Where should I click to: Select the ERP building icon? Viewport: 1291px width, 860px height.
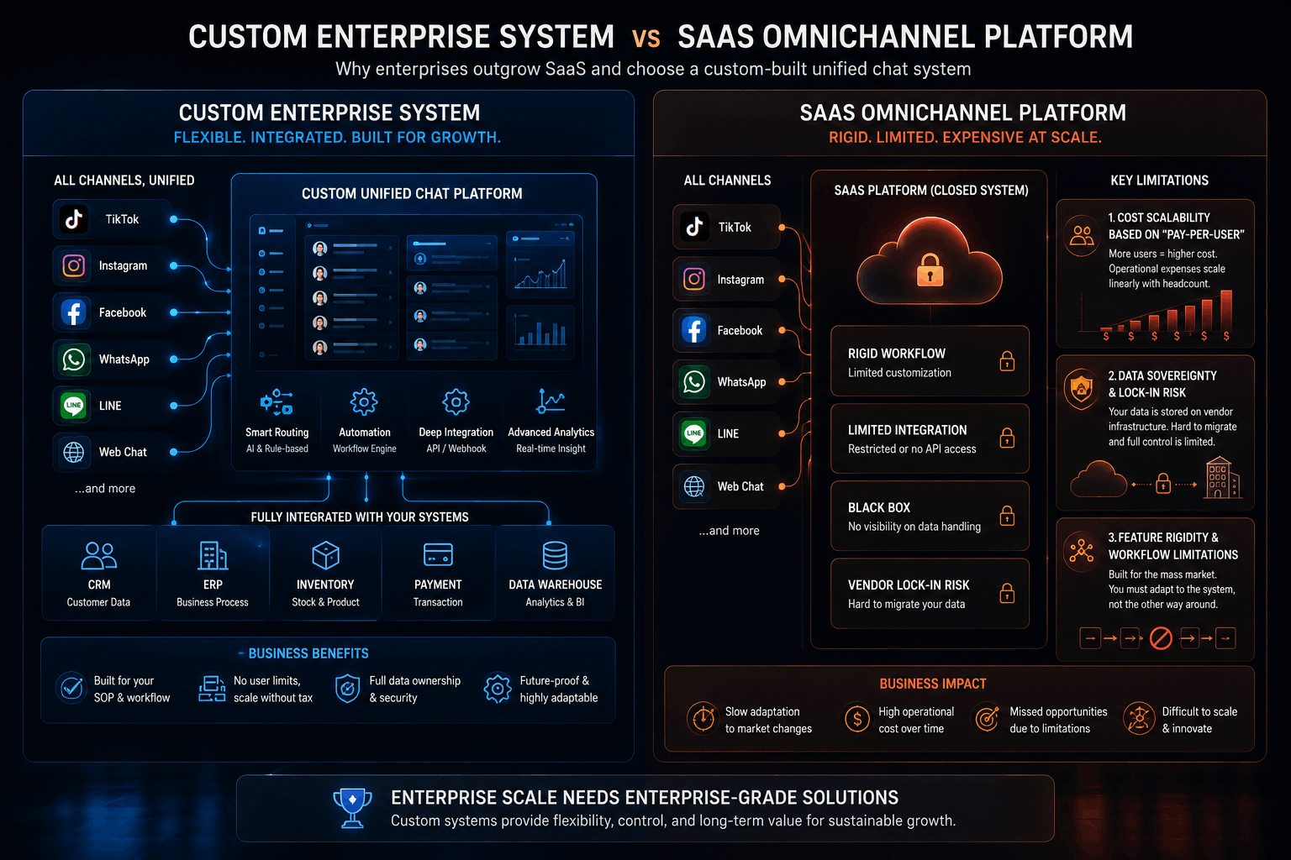(213, 555)
